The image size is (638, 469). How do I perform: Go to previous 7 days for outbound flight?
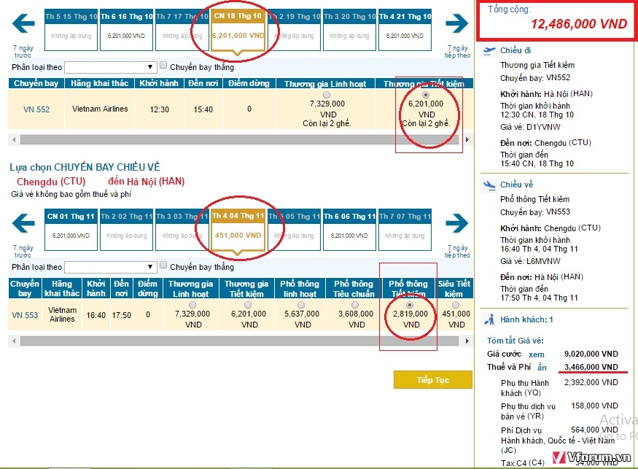coord(23,23)
